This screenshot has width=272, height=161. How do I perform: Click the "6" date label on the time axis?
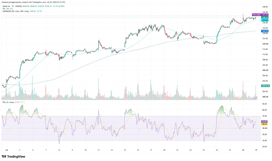(33, 150)
